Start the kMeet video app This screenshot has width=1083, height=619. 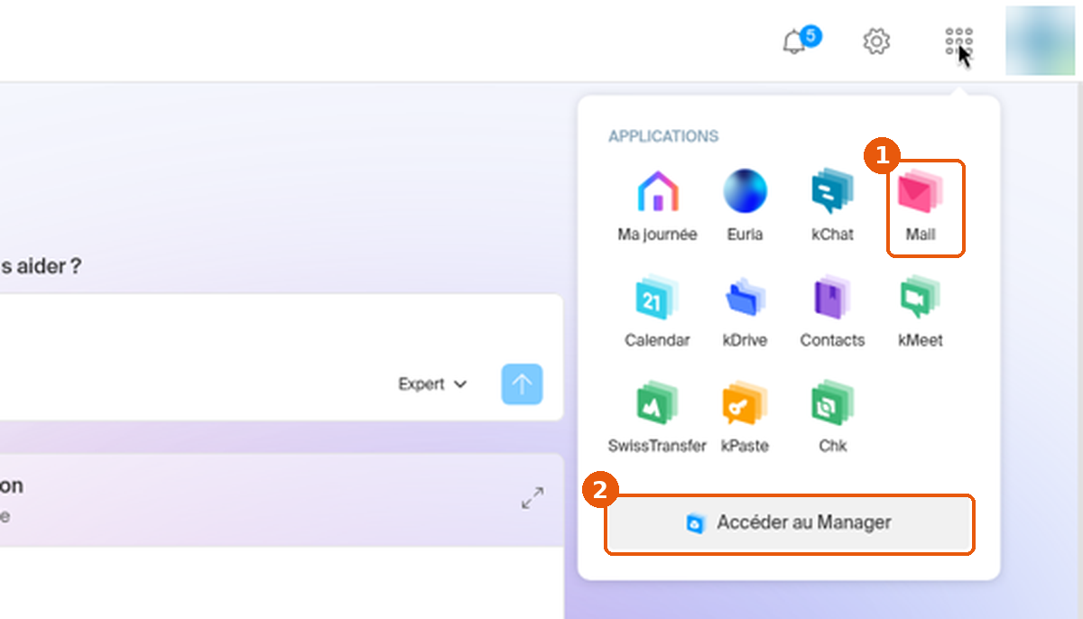click(x=921, y=312)
